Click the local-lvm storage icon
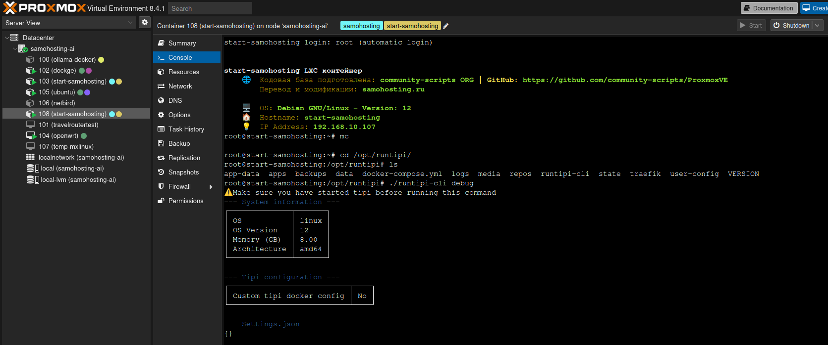 pyautogui.click(x=33, y=179)
